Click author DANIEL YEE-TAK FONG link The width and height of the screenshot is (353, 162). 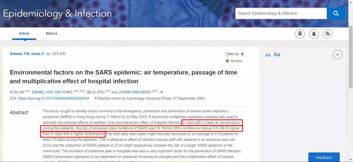(52, 92)
